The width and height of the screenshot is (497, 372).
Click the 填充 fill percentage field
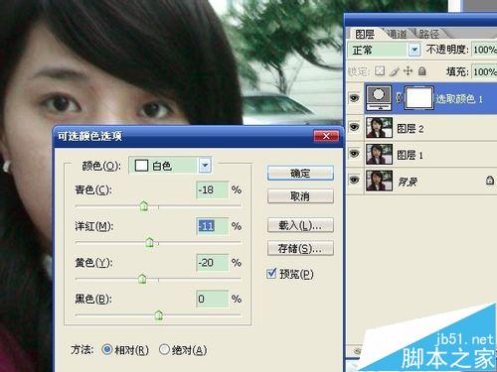click(484, 71)
